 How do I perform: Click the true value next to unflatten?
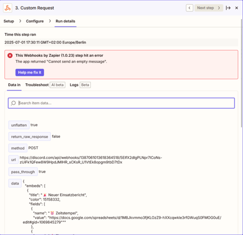coord(34,125)
